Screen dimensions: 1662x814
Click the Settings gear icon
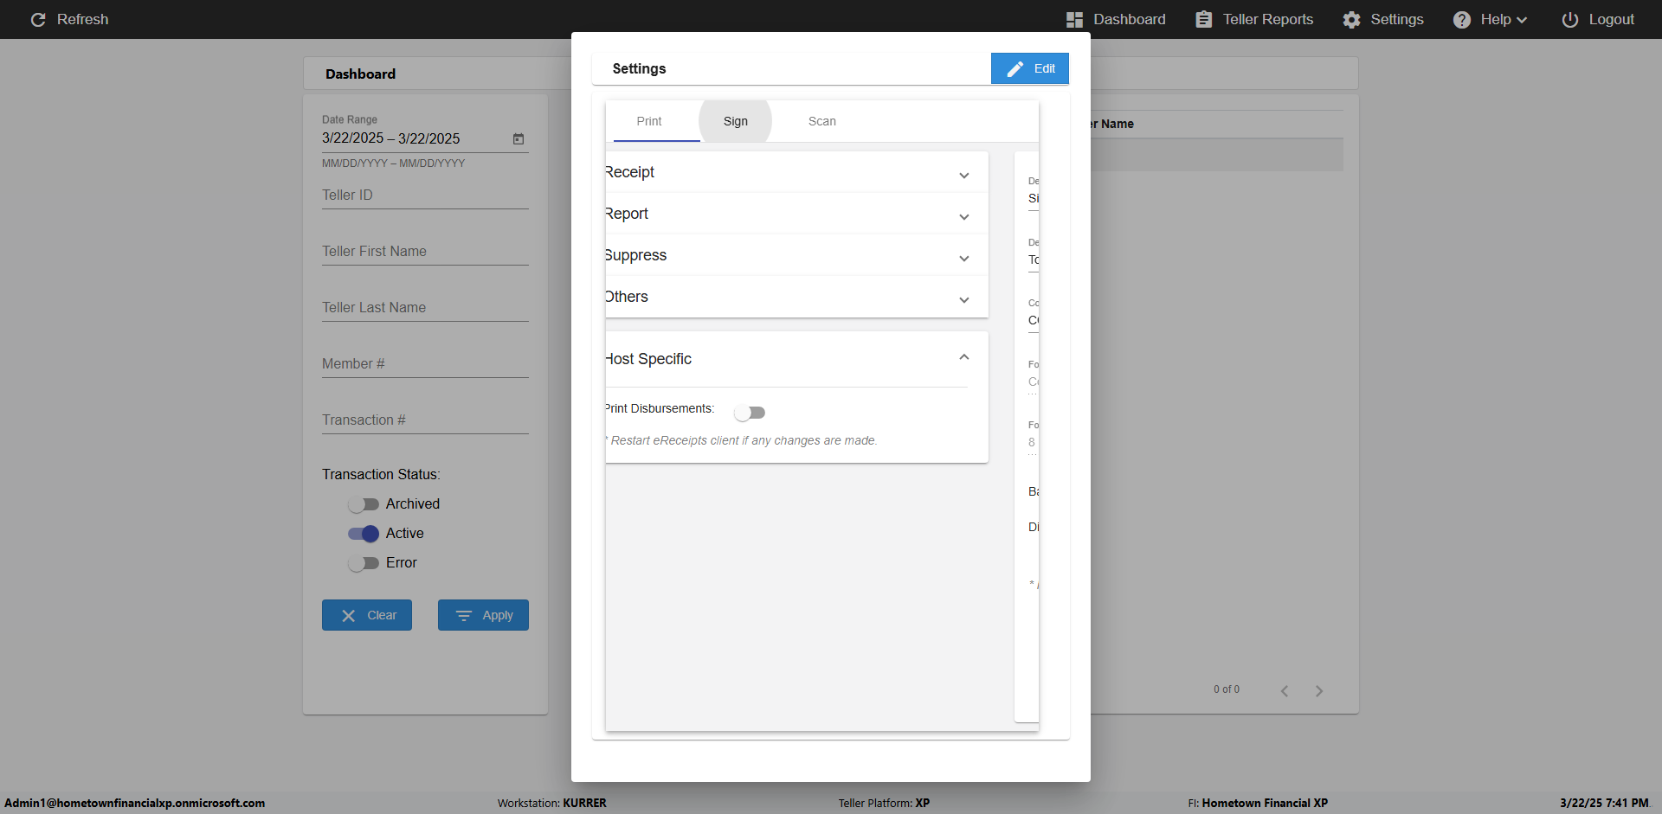point(1351,19)
